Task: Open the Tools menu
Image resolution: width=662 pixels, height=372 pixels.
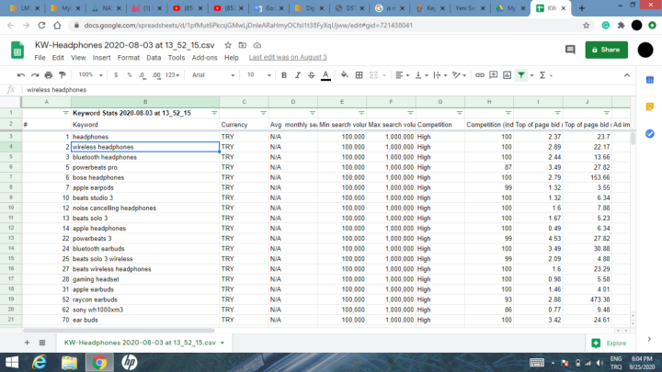Action: coord(176,57)
